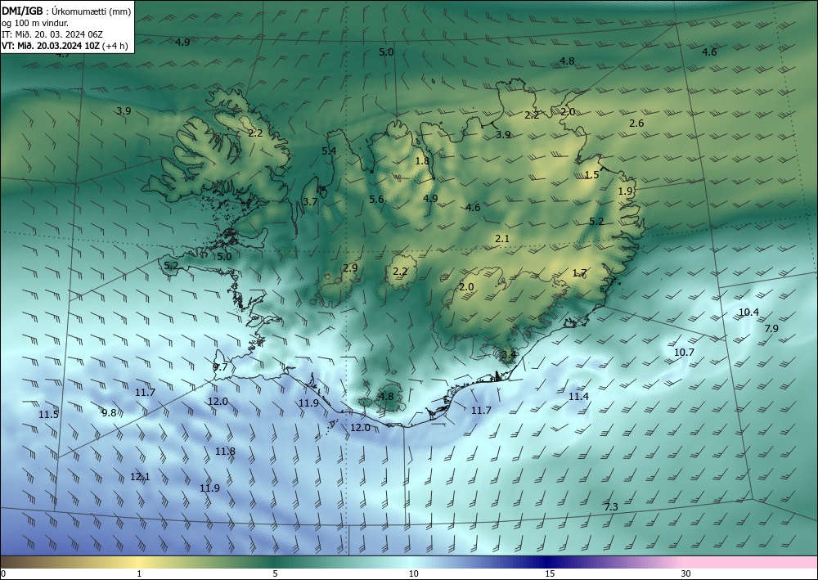The height and width of the screenshot is (580, 818).
Task: Click the 9.7 value on the Reykjanes peninsula
Action: click(221, 367)
